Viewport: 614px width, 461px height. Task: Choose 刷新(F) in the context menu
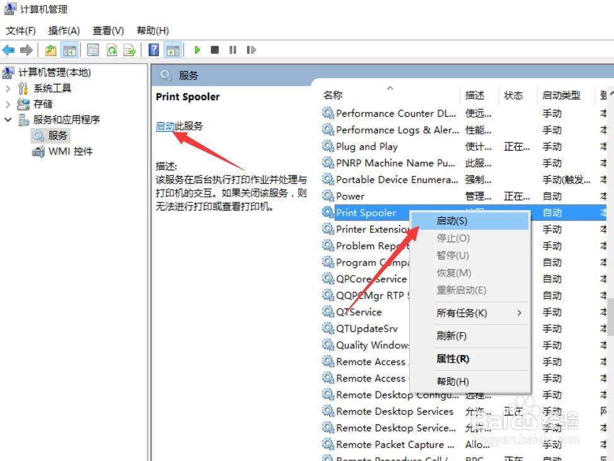click(470, 336)
